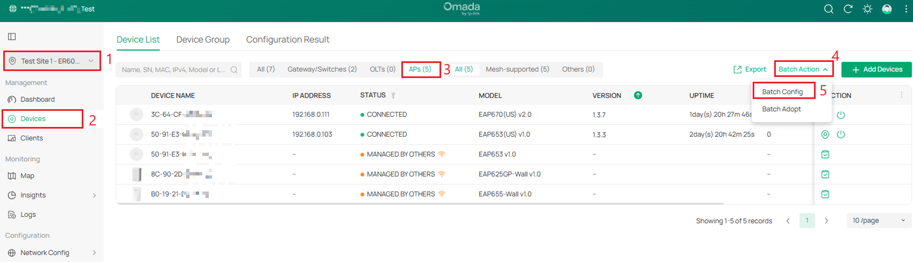Filter by OLTs (0)
The width and height of the screenshot is (913, 262).
(382, 70)
